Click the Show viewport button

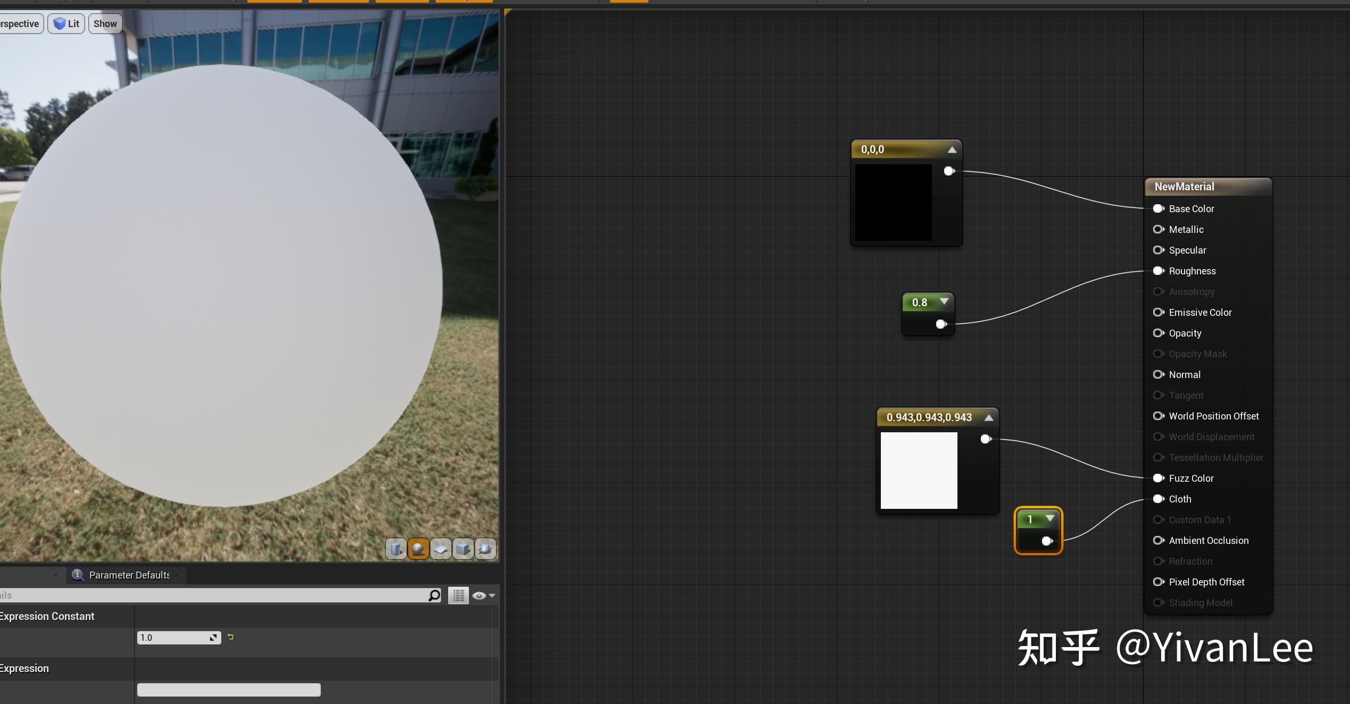(x=105, y=23)
